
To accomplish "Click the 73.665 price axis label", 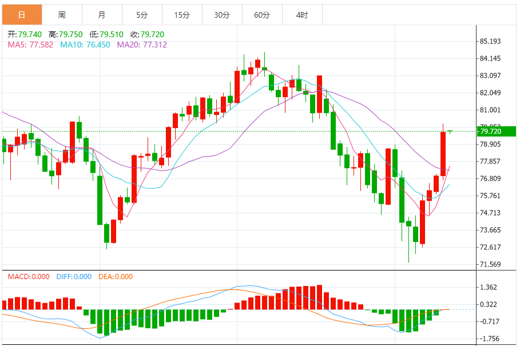I will [490, 230].
